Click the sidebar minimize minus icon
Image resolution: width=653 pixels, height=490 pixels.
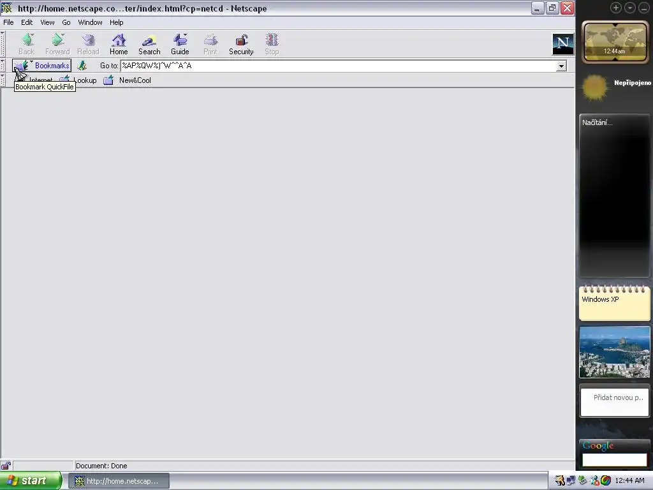point(644,8)
